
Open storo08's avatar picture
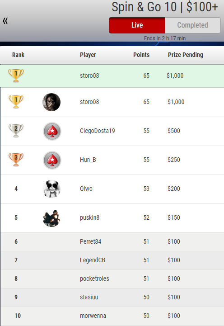click(x=51, y=102)
